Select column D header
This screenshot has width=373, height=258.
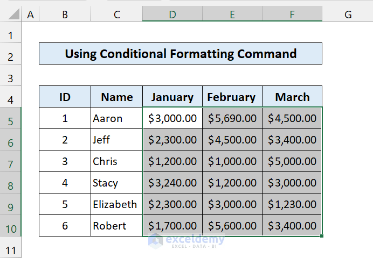172,15
